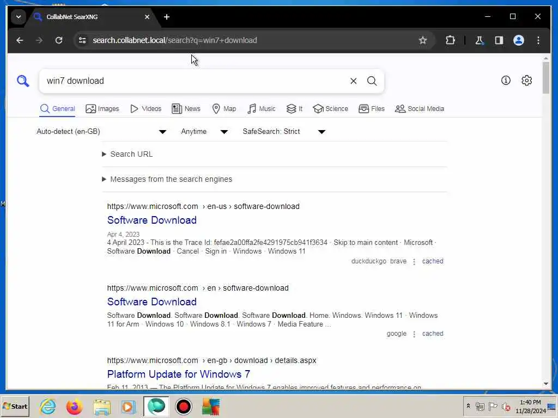Click the win7 download search field
The width and height of the screenshot is (558, 418).
(x=196, y=81)
